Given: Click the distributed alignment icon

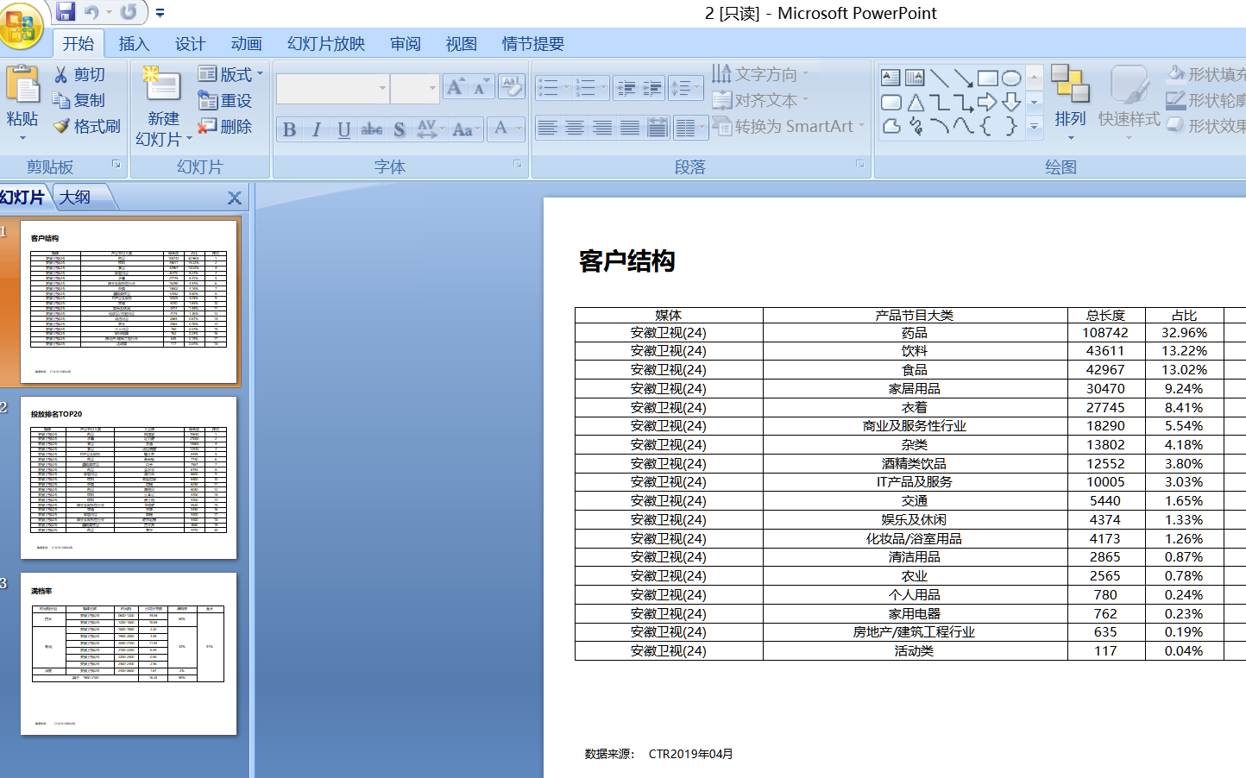Looking at the screenshot, I should pos(658,129).
